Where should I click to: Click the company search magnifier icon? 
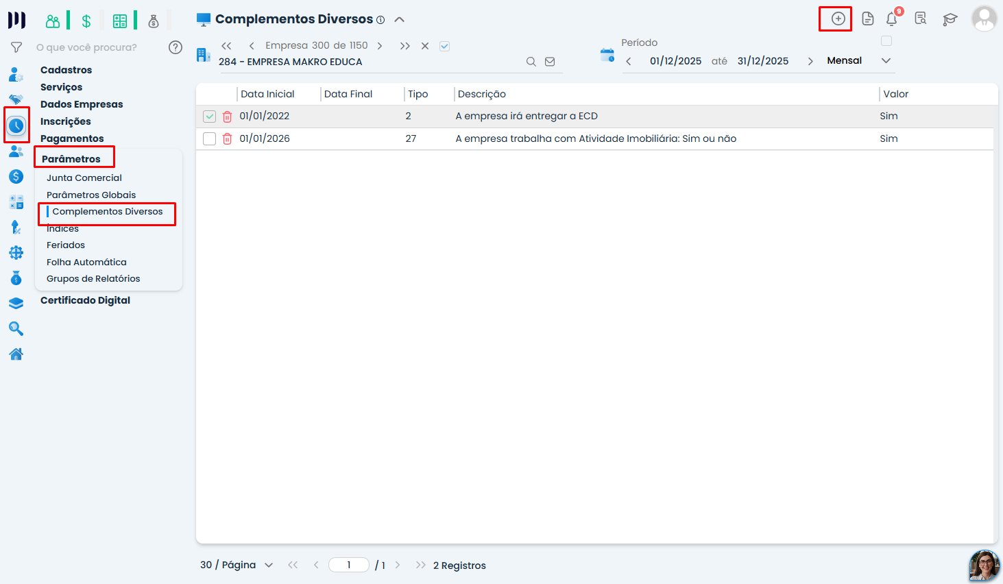531,62
